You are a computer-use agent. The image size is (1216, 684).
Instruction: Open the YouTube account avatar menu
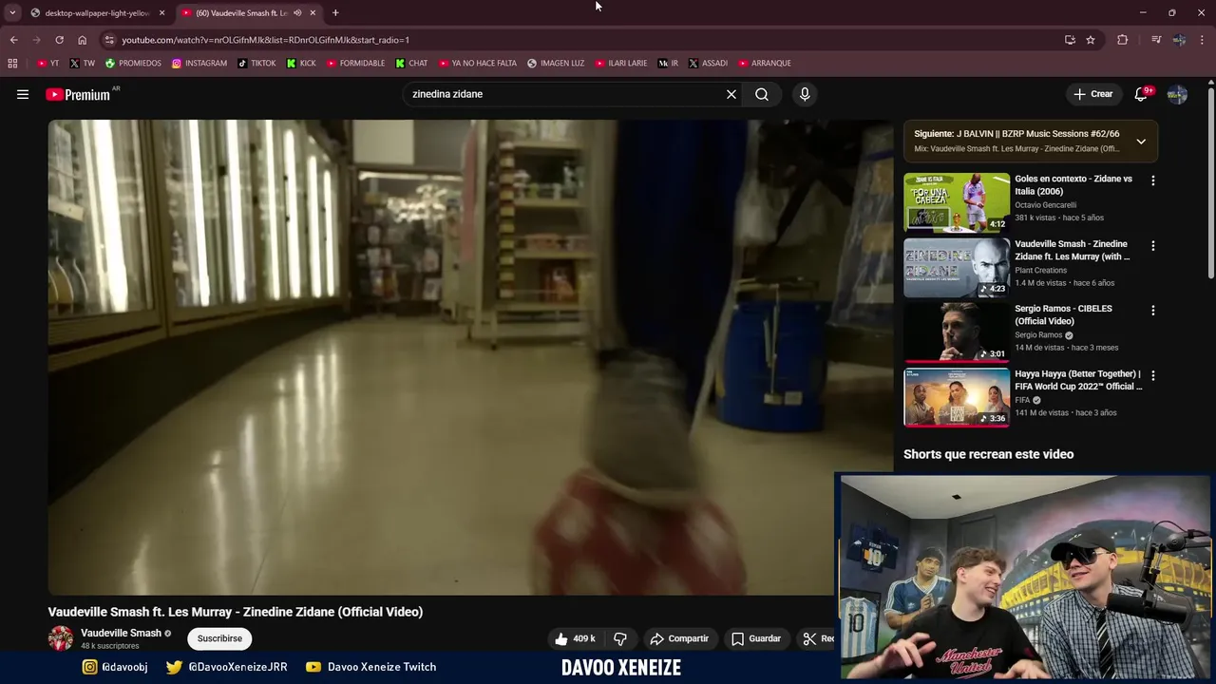[x=1177, y=94]
